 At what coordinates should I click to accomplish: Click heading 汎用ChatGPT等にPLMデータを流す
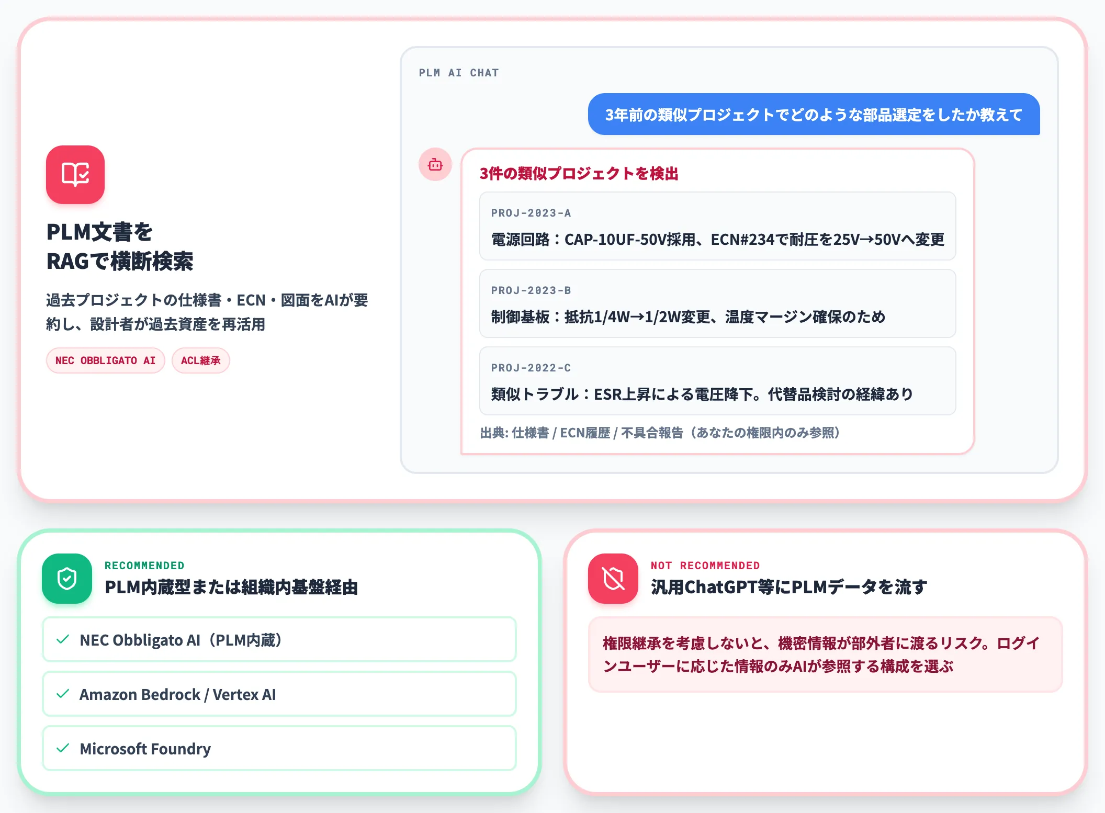coord(789,587)
